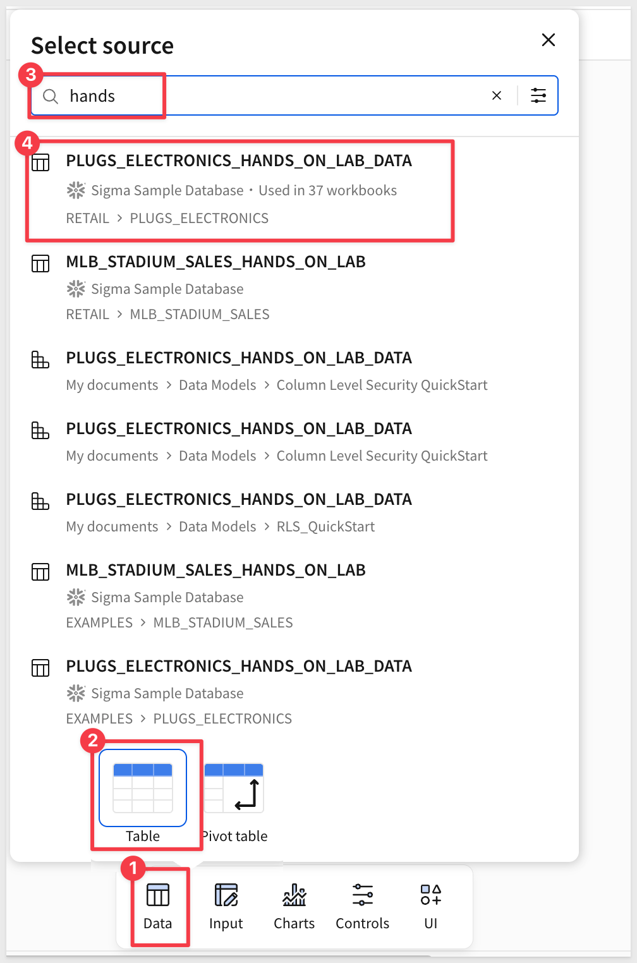
Task: Close the Select source dialog
Action: pos(549,40)
